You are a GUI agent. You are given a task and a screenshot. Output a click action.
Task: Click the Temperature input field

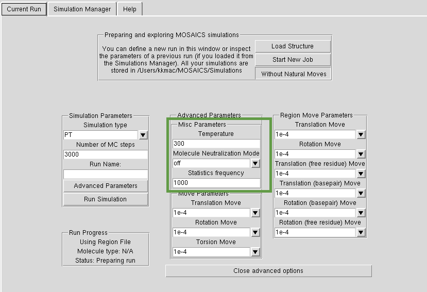[216, 144]
